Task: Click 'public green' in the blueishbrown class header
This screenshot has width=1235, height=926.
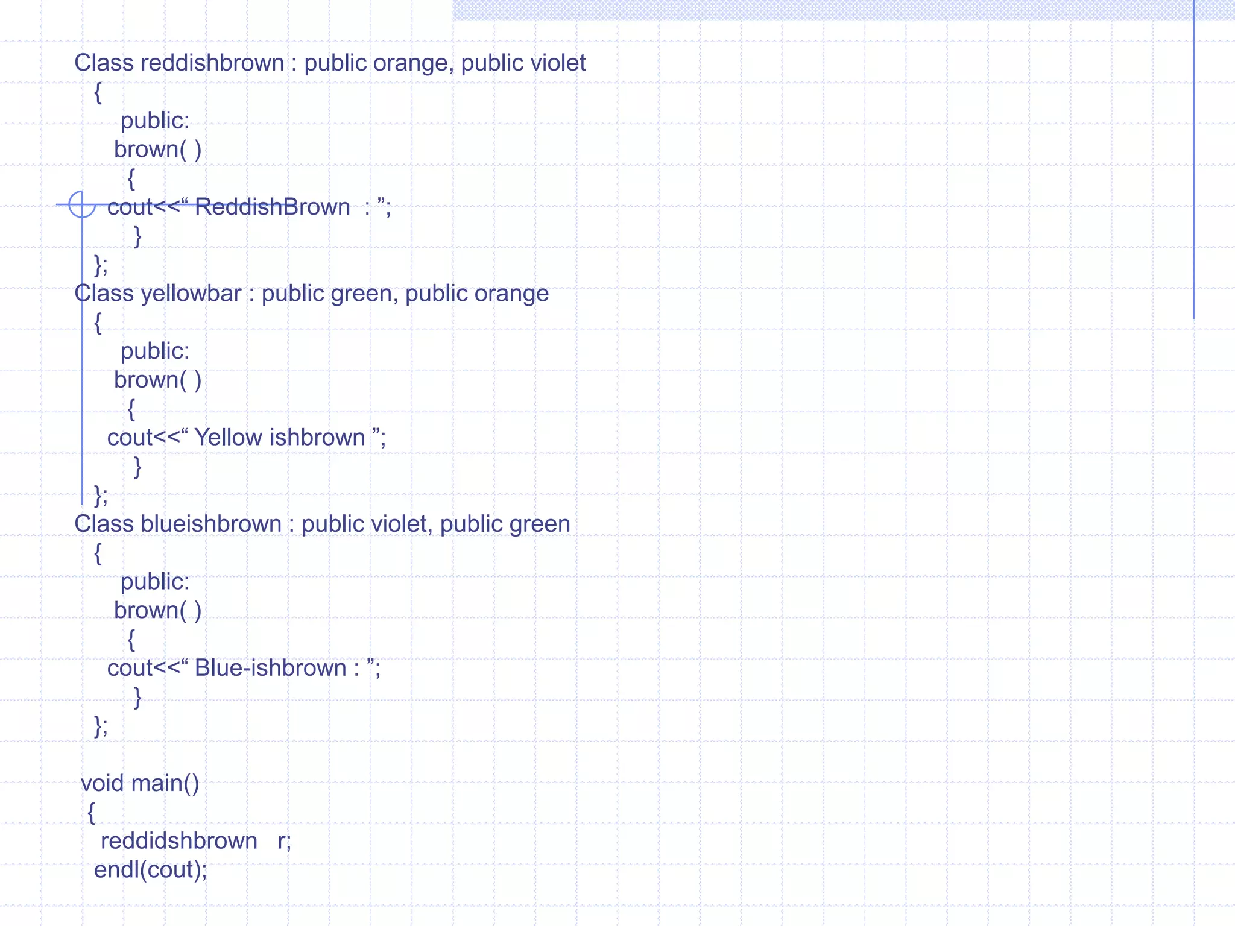Action: (505, 524)
